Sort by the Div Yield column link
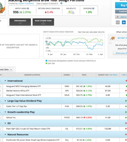 coord(113,75)
